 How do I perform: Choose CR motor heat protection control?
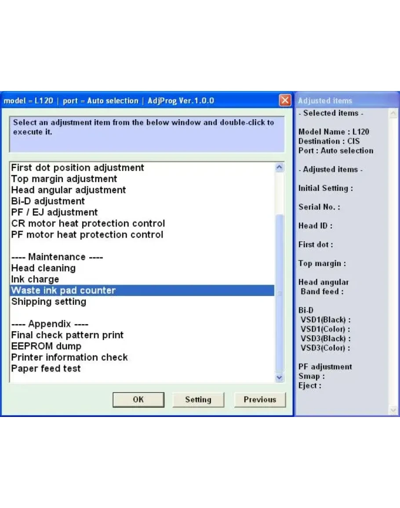click(88, 223)
